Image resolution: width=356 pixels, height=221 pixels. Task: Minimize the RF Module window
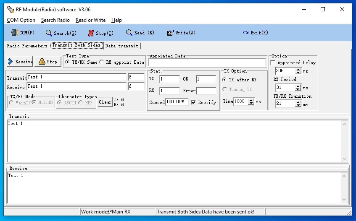click(304, 9)
